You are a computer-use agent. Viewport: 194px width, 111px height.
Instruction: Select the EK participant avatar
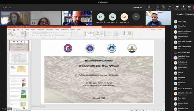pyautogui.click(x=101, y=17)
